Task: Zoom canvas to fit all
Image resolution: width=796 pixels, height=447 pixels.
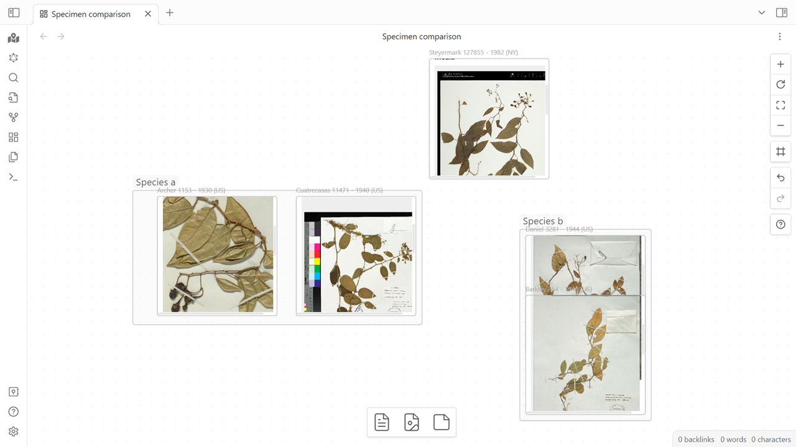Action: (x=781, y=105)
